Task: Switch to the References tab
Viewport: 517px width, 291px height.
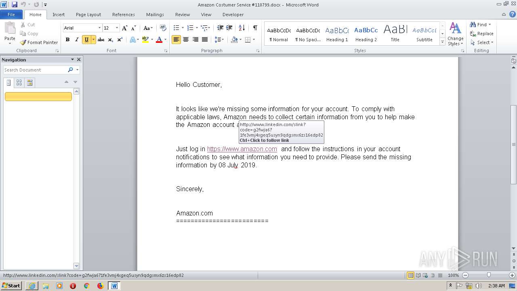Action: pyautogui.click(x=124, y=14)
